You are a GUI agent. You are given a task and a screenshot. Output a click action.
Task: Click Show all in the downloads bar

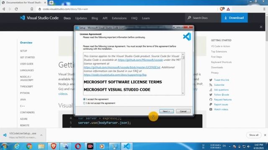(x=254, y=135)
